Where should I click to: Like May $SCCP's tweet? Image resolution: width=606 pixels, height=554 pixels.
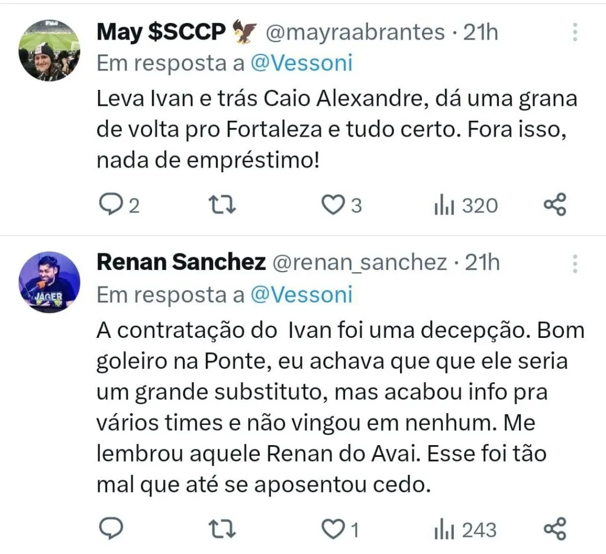pos(333,205)
